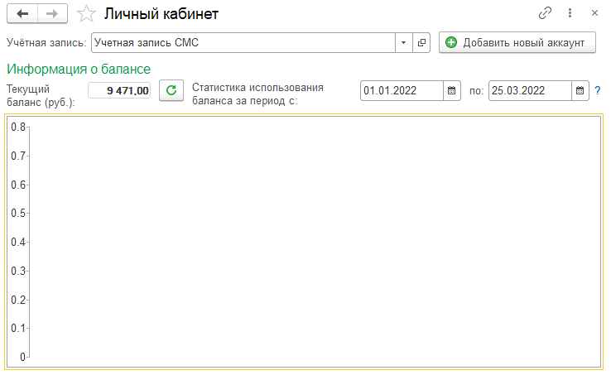Screen dimensions: 611x375
Task: Get link to this form via chain icon
Action: pos(545,13)
